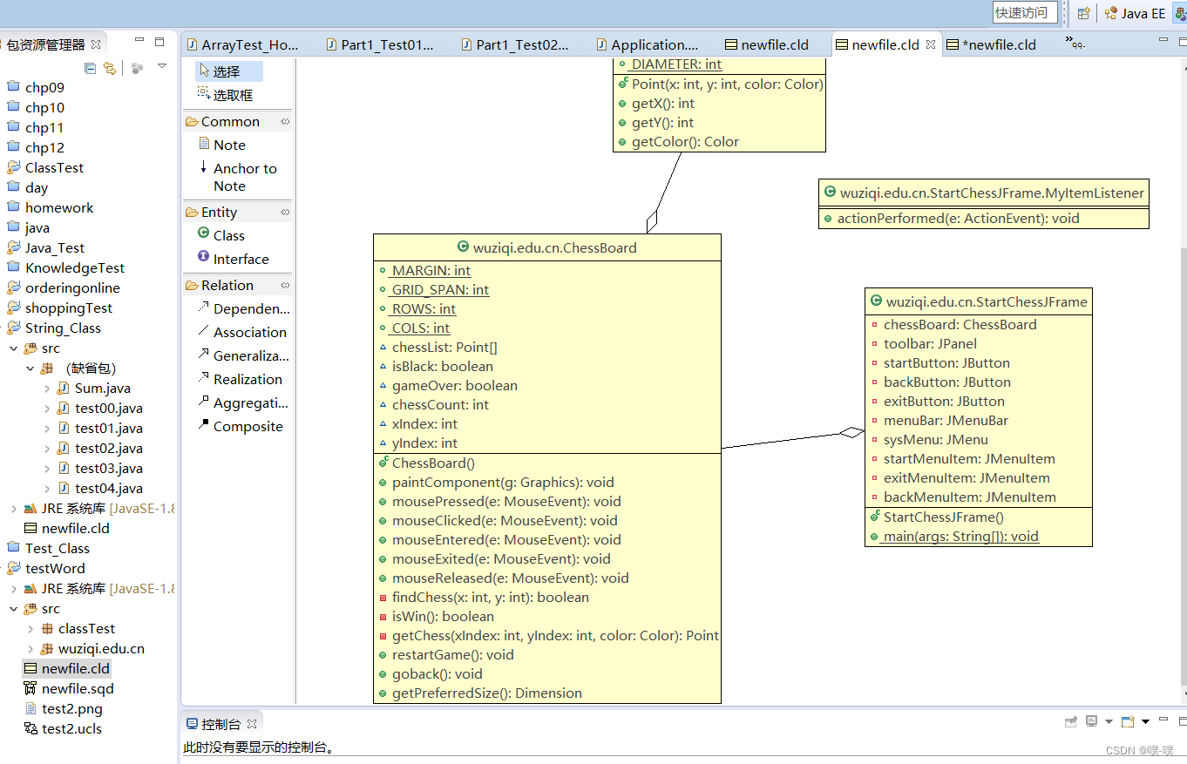Click the Quick Access search field
This screenshot has width=1187, height=764.
pyautogui.click(x=1025, y=12)
